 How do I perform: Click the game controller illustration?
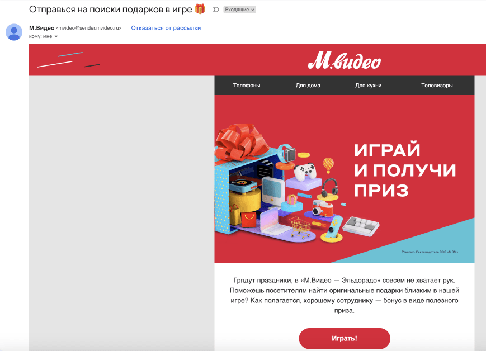coord(305,172)
